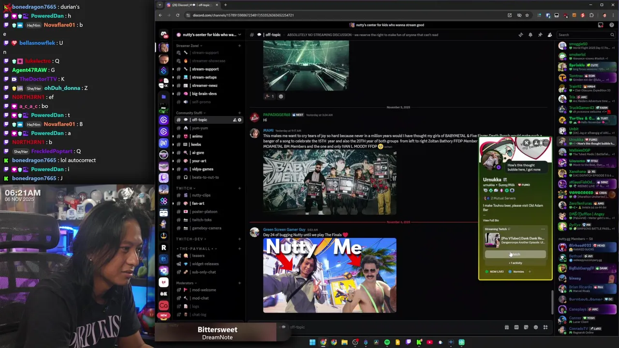Click Windows Start button on taskbar
The image size is (619, 348).
(x=312, y=342)
